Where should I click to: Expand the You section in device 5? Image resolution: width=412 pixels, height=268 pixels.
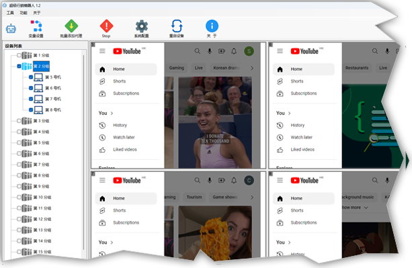(106, 113)
